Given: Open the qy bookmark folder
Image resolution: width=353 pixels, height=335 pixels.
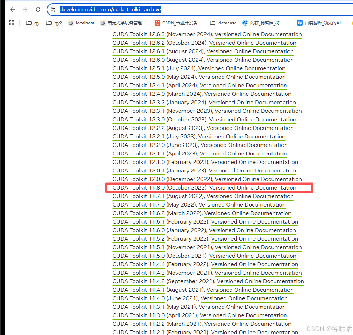Looking at the screenshot, I should click(x=33, y=23).
